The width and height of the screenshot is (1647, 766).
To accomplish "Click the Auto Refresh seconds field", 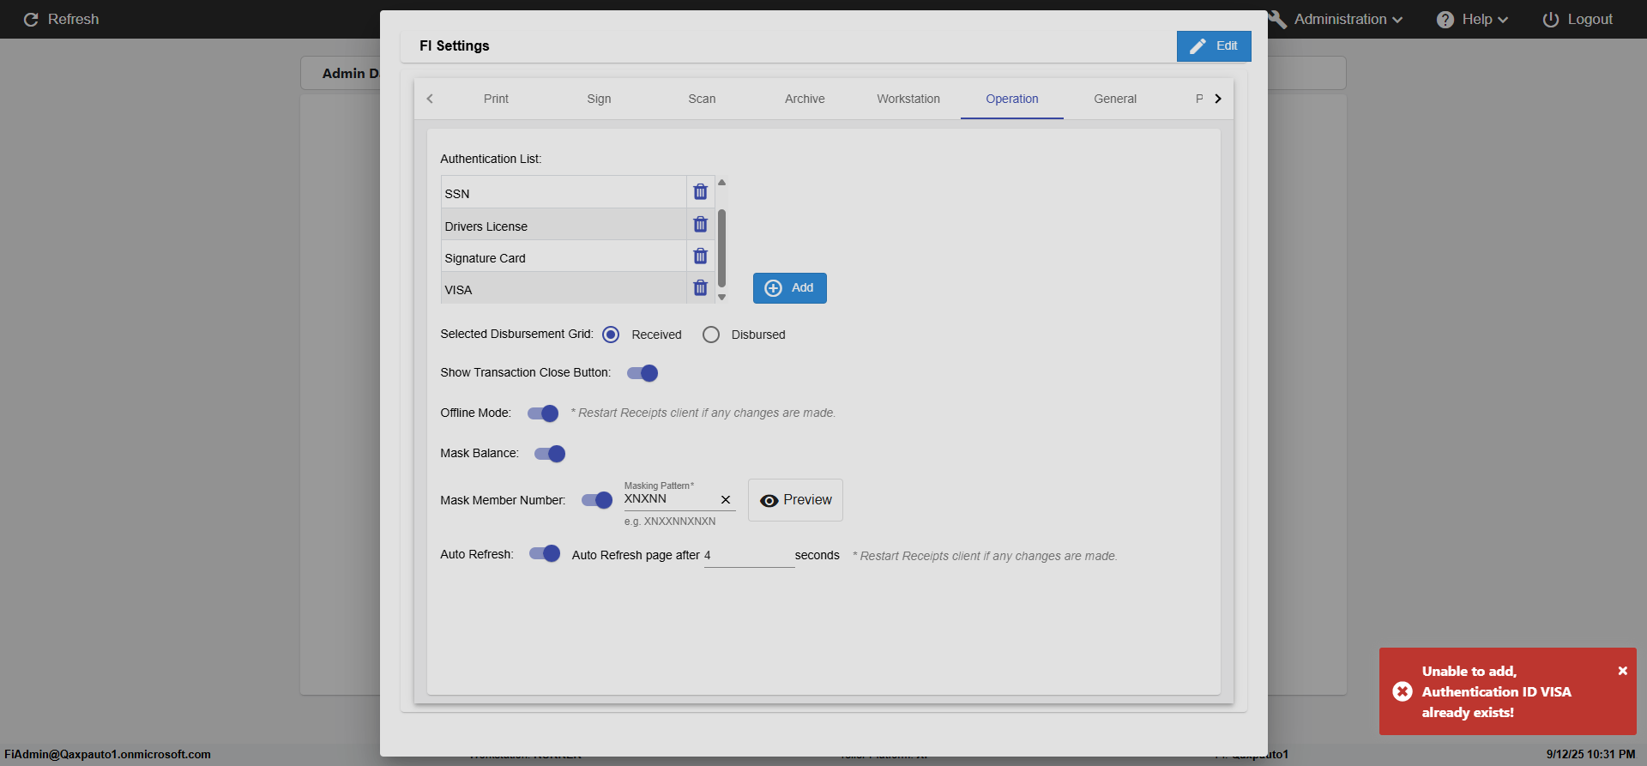I will [748, 556].
